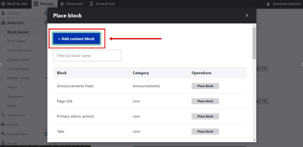Place the Tabs block
The image size is (303, 147).
205,131
